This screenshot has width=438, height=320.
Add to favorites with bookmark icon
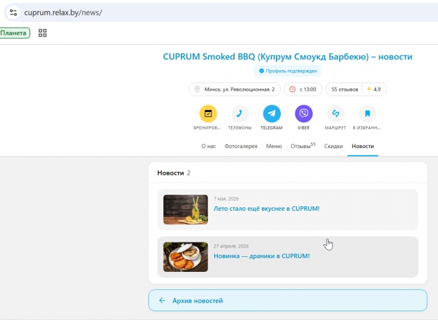(367, 114)
